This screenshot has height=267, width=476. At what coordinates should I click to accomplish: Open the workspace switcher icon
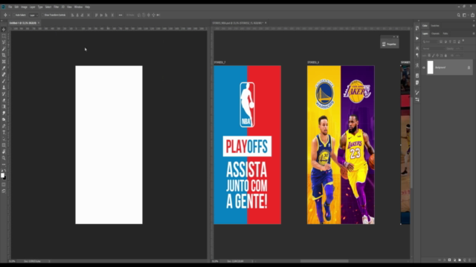click(x=464, y=15)
